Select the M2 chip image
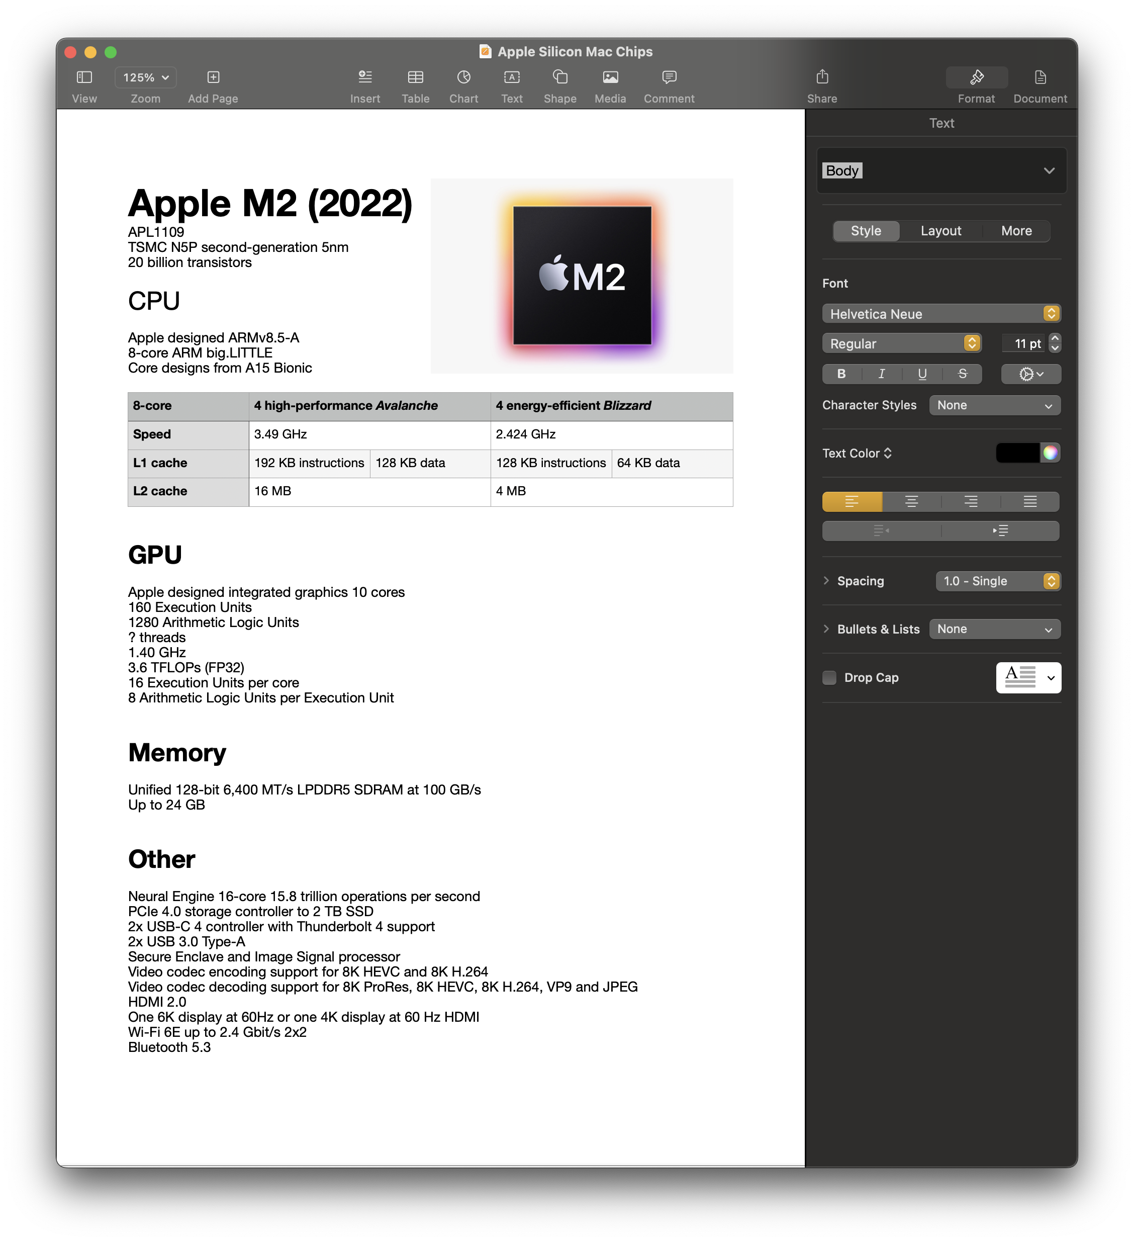This screenshot has height=1242, width=1134. pos(582,276)
